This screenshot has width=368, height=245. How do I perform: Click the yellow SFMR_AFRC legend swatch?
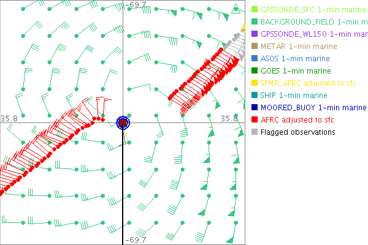tap(255, 83)
